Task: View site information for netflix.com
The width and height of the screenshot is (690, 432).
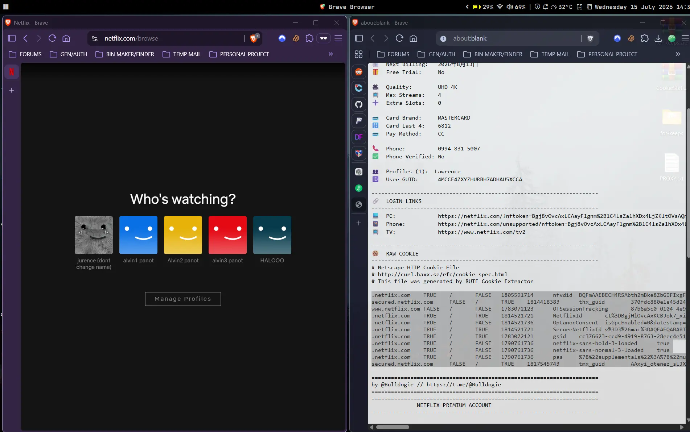Action: pyautogui.click(x=95, y=38)
